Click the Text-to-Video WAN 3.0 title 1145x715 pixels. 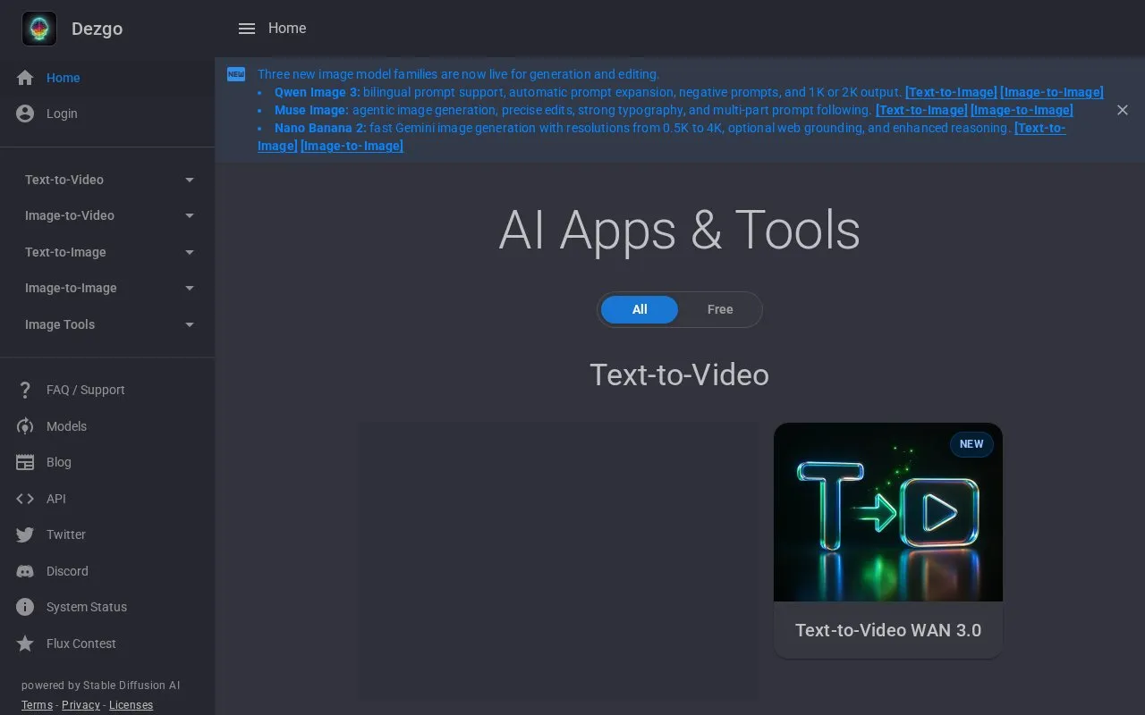coord(888,630)
